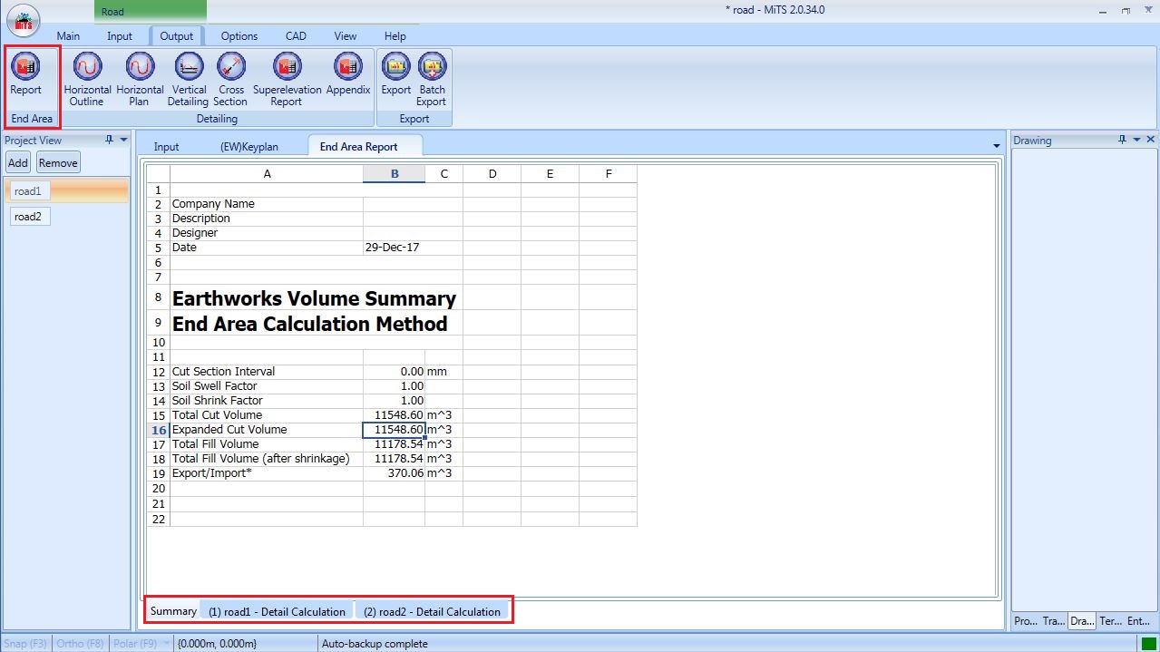1160x652 pixels.
Task: Open the Options ribbon tab
Action: click(239, 36)
